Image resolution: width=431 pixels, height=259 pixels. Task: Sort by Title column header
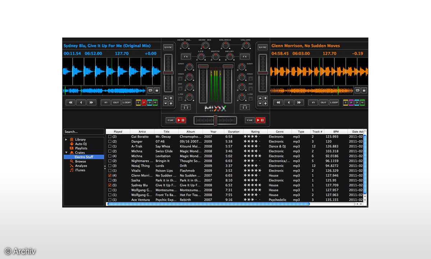click(x=167, y=132)
